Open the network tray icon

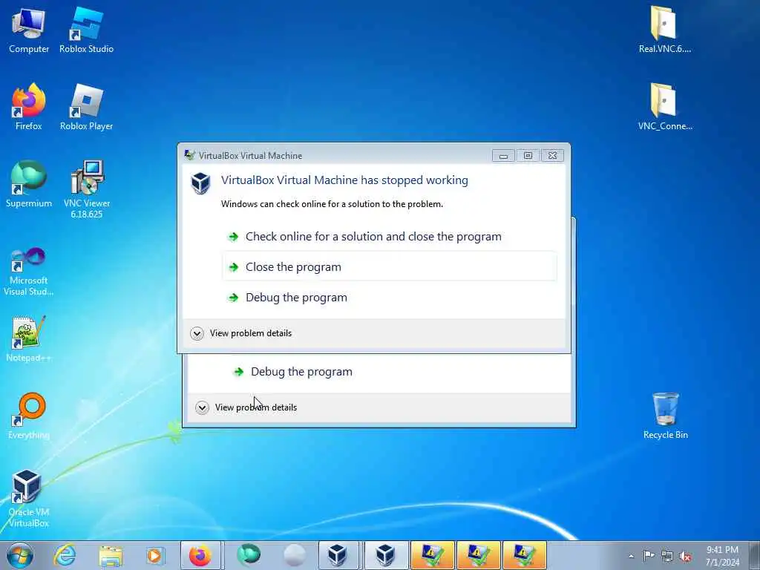tap(667, 556)
